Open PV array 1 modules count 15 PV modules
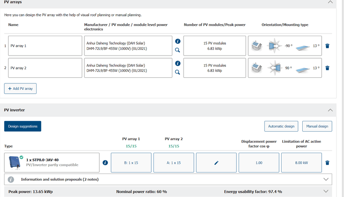 tap(215, 46)
